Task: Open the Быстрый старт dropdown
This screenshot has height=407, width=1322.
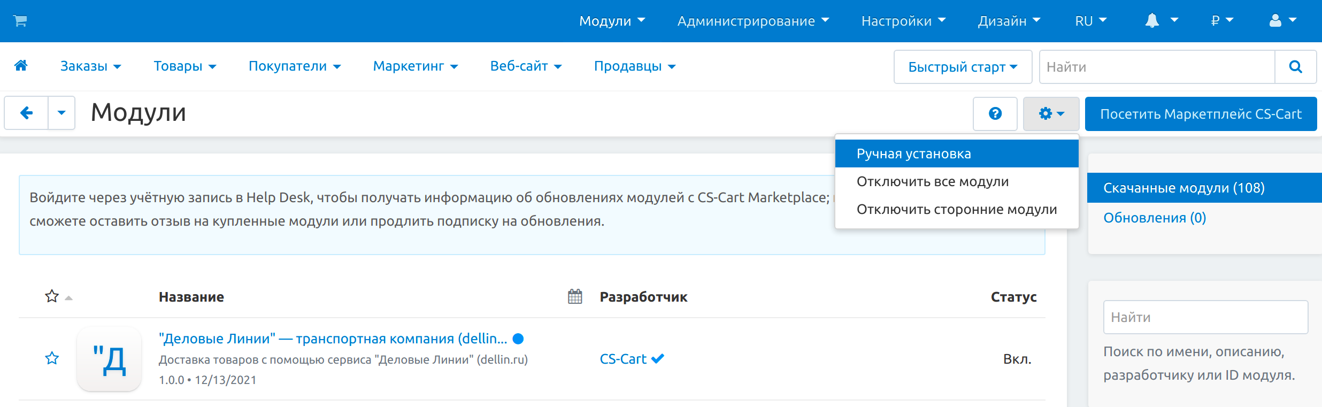Action: [x=963, y=67]
